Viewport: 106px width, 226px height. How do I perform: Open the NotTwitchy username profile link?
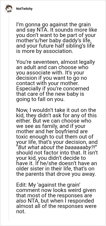24,9
